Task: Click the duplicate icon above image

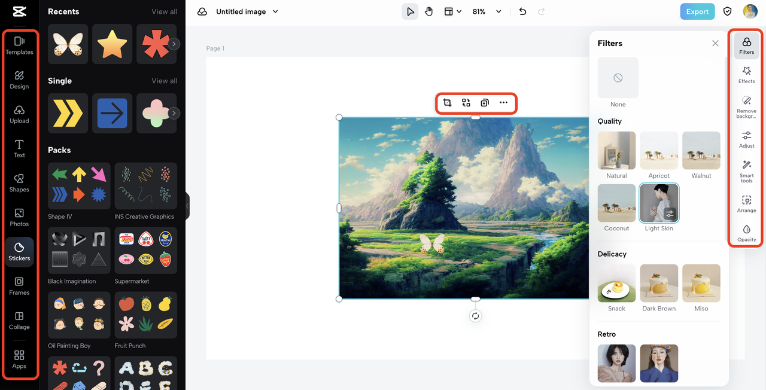Action: point(485,103)
